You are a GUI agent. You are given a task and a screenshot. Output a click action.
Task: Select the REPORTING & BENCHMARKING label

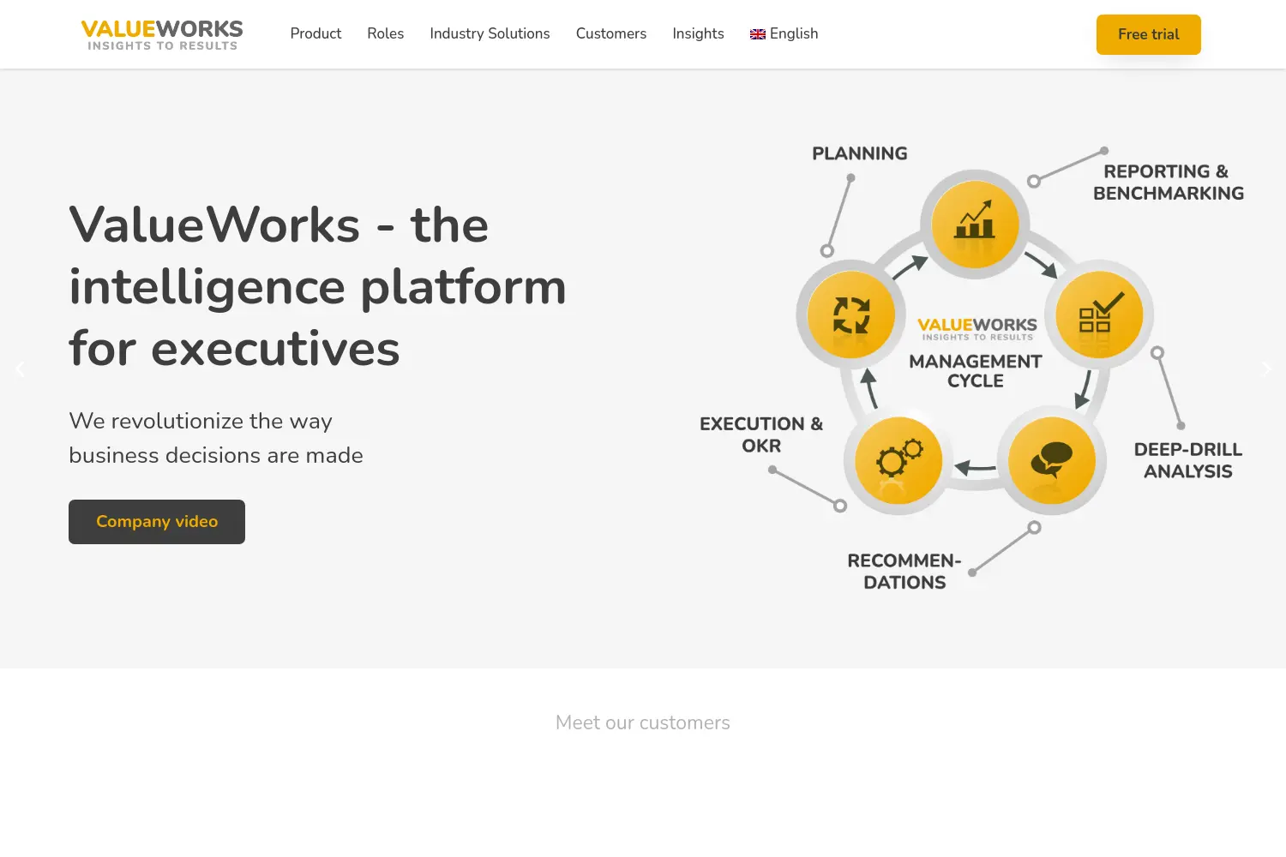(x=1169, y=183)
